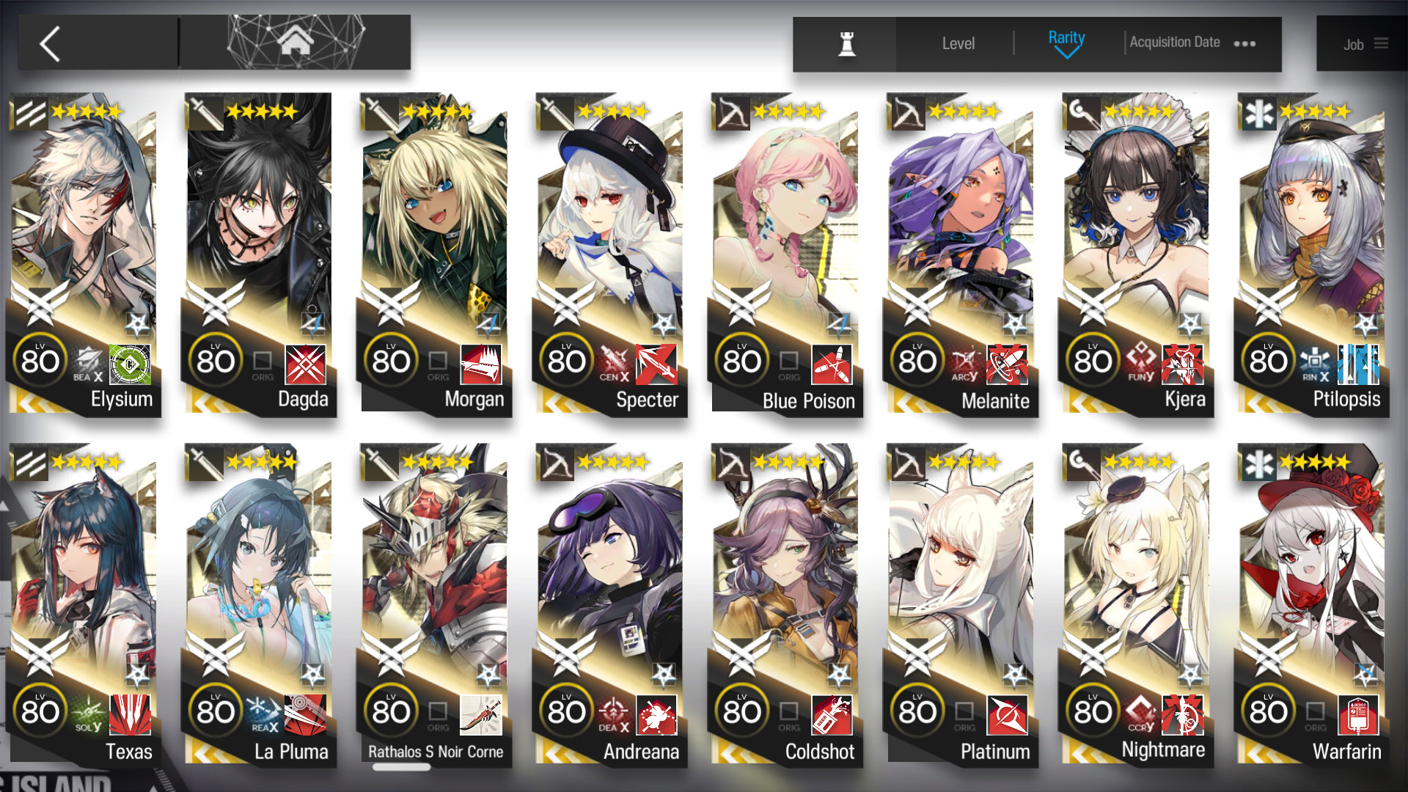Click Rathalos S Noir Corne's sword skill icon
The height and width of the screenshot is (792, 1408).
pos(481,715)
